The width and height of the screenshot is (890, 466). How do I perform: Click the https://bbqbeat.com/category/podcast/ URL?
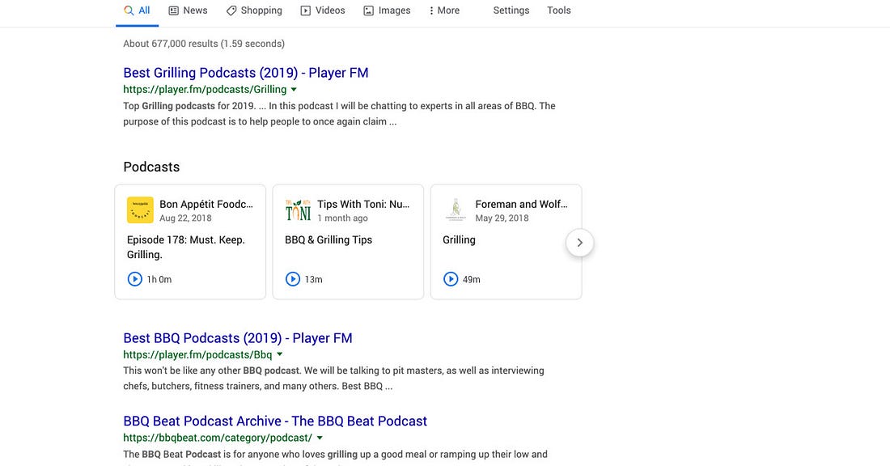click(x=218, y=438)
